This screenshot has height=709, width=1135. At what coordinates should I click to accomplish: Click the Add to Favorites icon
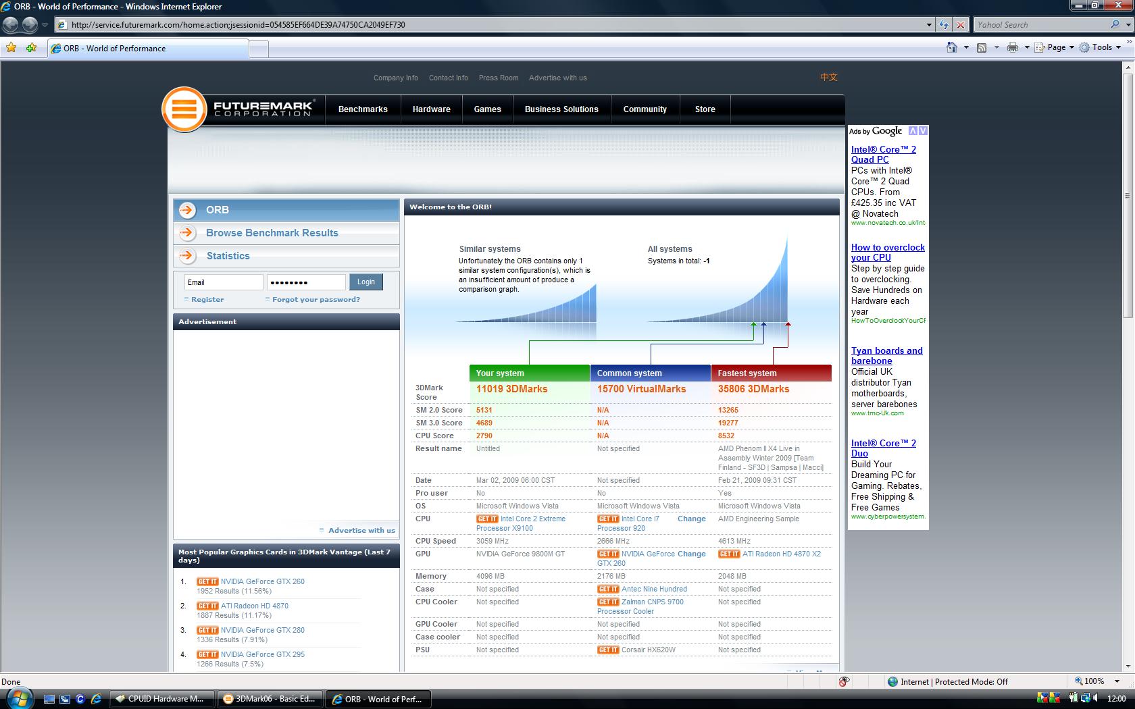(31, 47)
